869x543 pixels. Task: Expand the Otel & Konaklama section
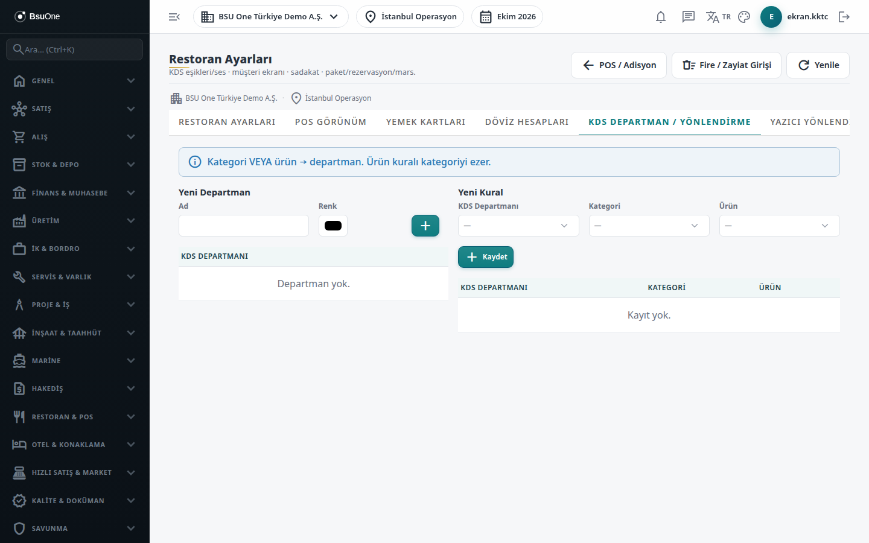pos(75,445)
